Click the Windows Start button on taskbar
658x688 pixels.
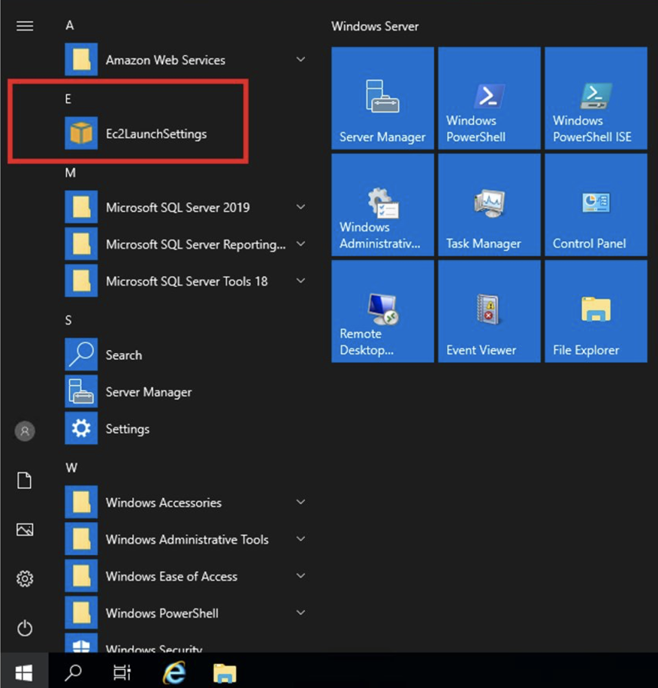pyautogui.click(x=24, y=672)
